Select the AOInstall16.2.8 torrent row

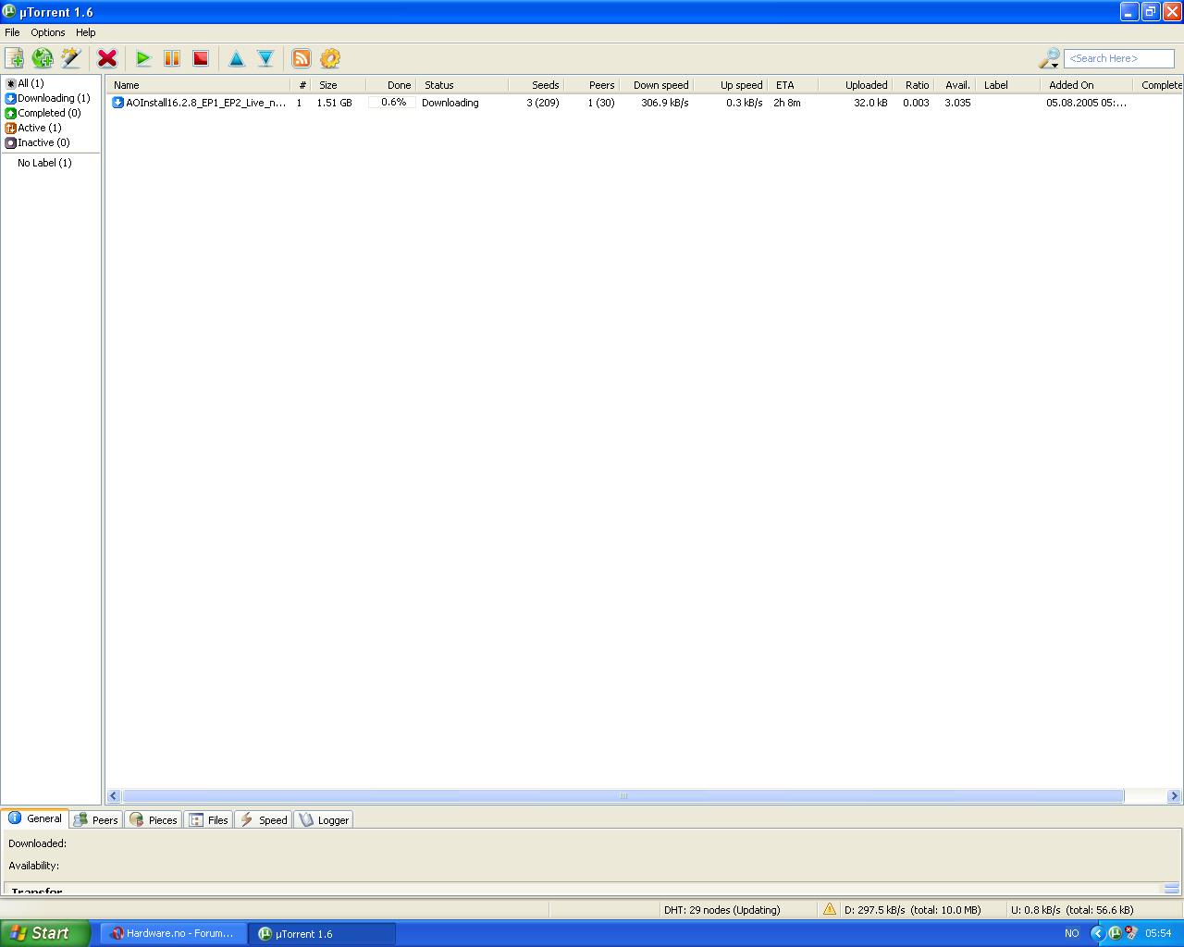coord(644,103)
